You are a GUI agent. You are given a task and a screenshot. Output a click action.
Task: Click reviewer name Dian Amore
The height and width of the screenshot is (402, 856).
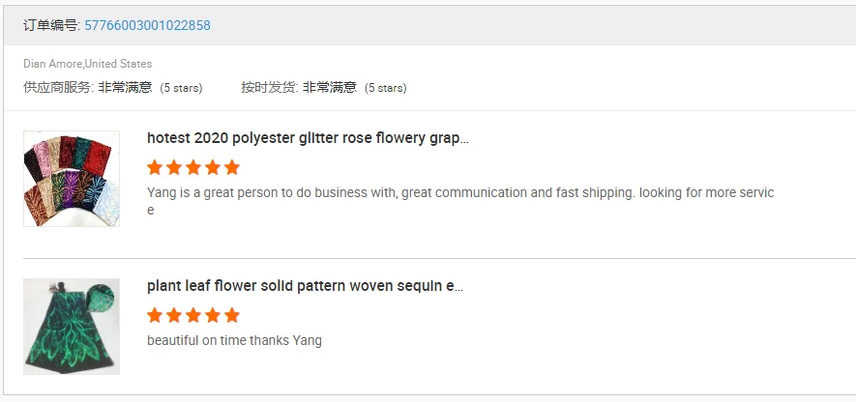pos(52,64)
